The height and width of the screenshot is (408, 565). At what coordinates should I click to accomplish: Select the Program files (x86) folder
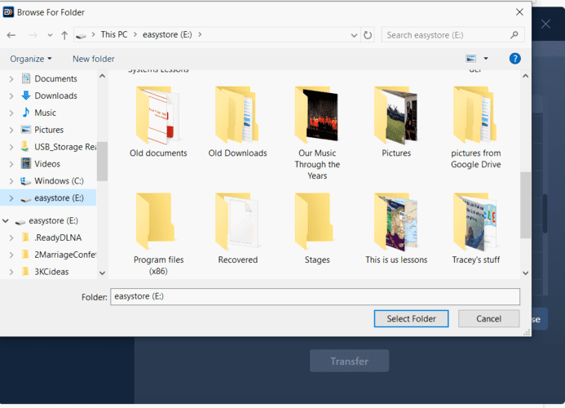click(x=158, y=233)
